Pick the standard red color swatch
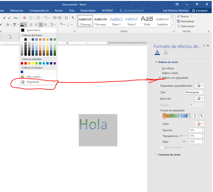 [25, 63]
